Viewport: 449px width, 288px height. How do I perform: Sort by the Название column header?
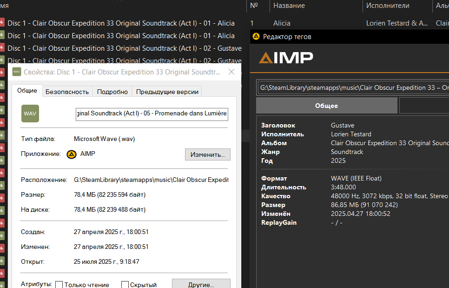pos(289,6)
